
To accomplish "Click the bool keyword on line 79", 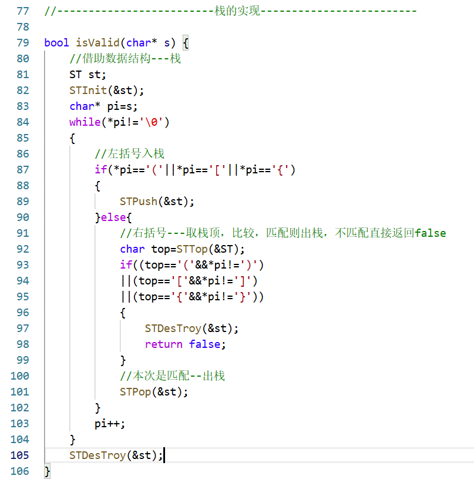I will pyautogui.click(x=57, y=42).
